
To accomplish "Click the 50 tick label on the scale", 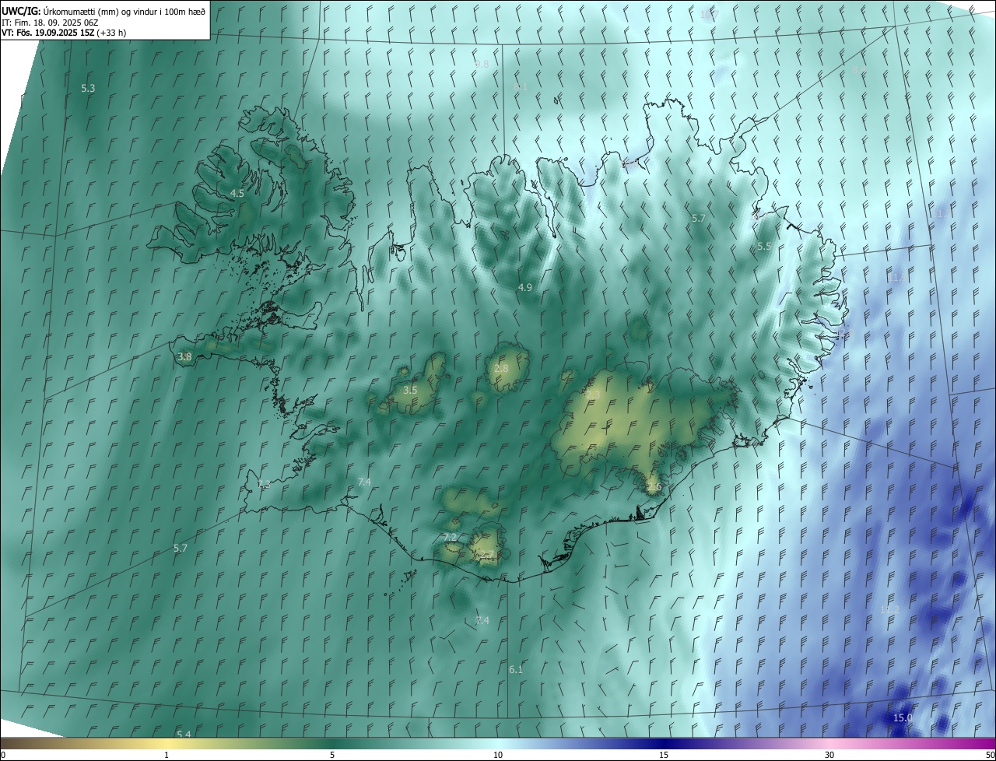I will (x=990, y=755).
